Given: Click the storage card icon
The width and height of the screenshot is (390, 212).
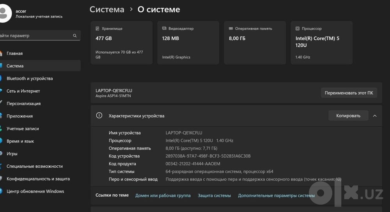Looking at the screenshot, I should point(97,28).
